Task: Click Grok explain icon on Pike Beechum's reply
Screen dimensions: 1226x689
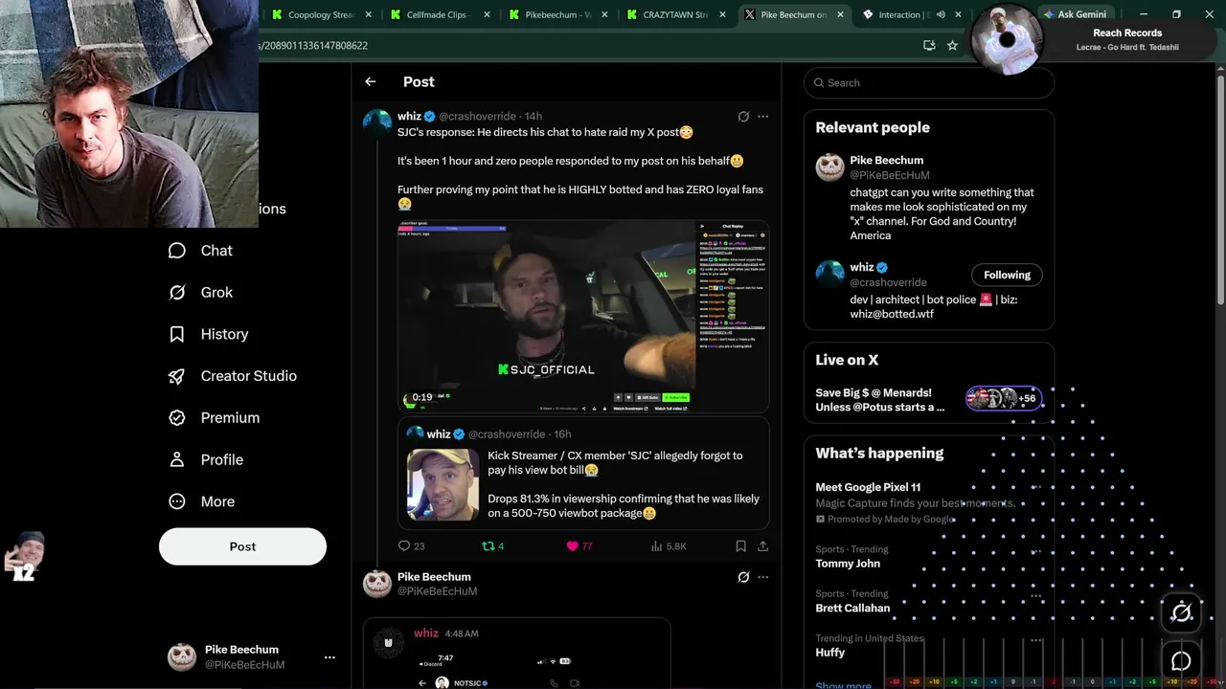Action: (743, 577)
